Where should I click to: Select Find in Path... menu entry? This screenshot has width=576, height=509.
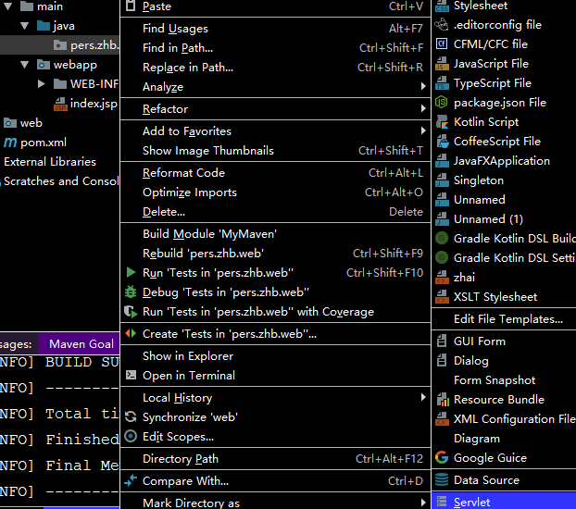pyautogui.click(x=275, y=48)
